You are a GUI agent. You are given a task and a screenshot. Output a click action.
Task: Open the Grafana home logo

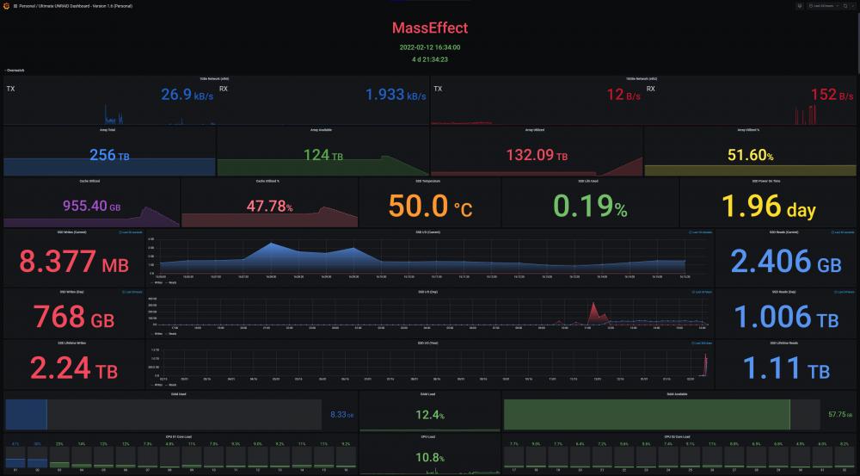tap(7, 6)
